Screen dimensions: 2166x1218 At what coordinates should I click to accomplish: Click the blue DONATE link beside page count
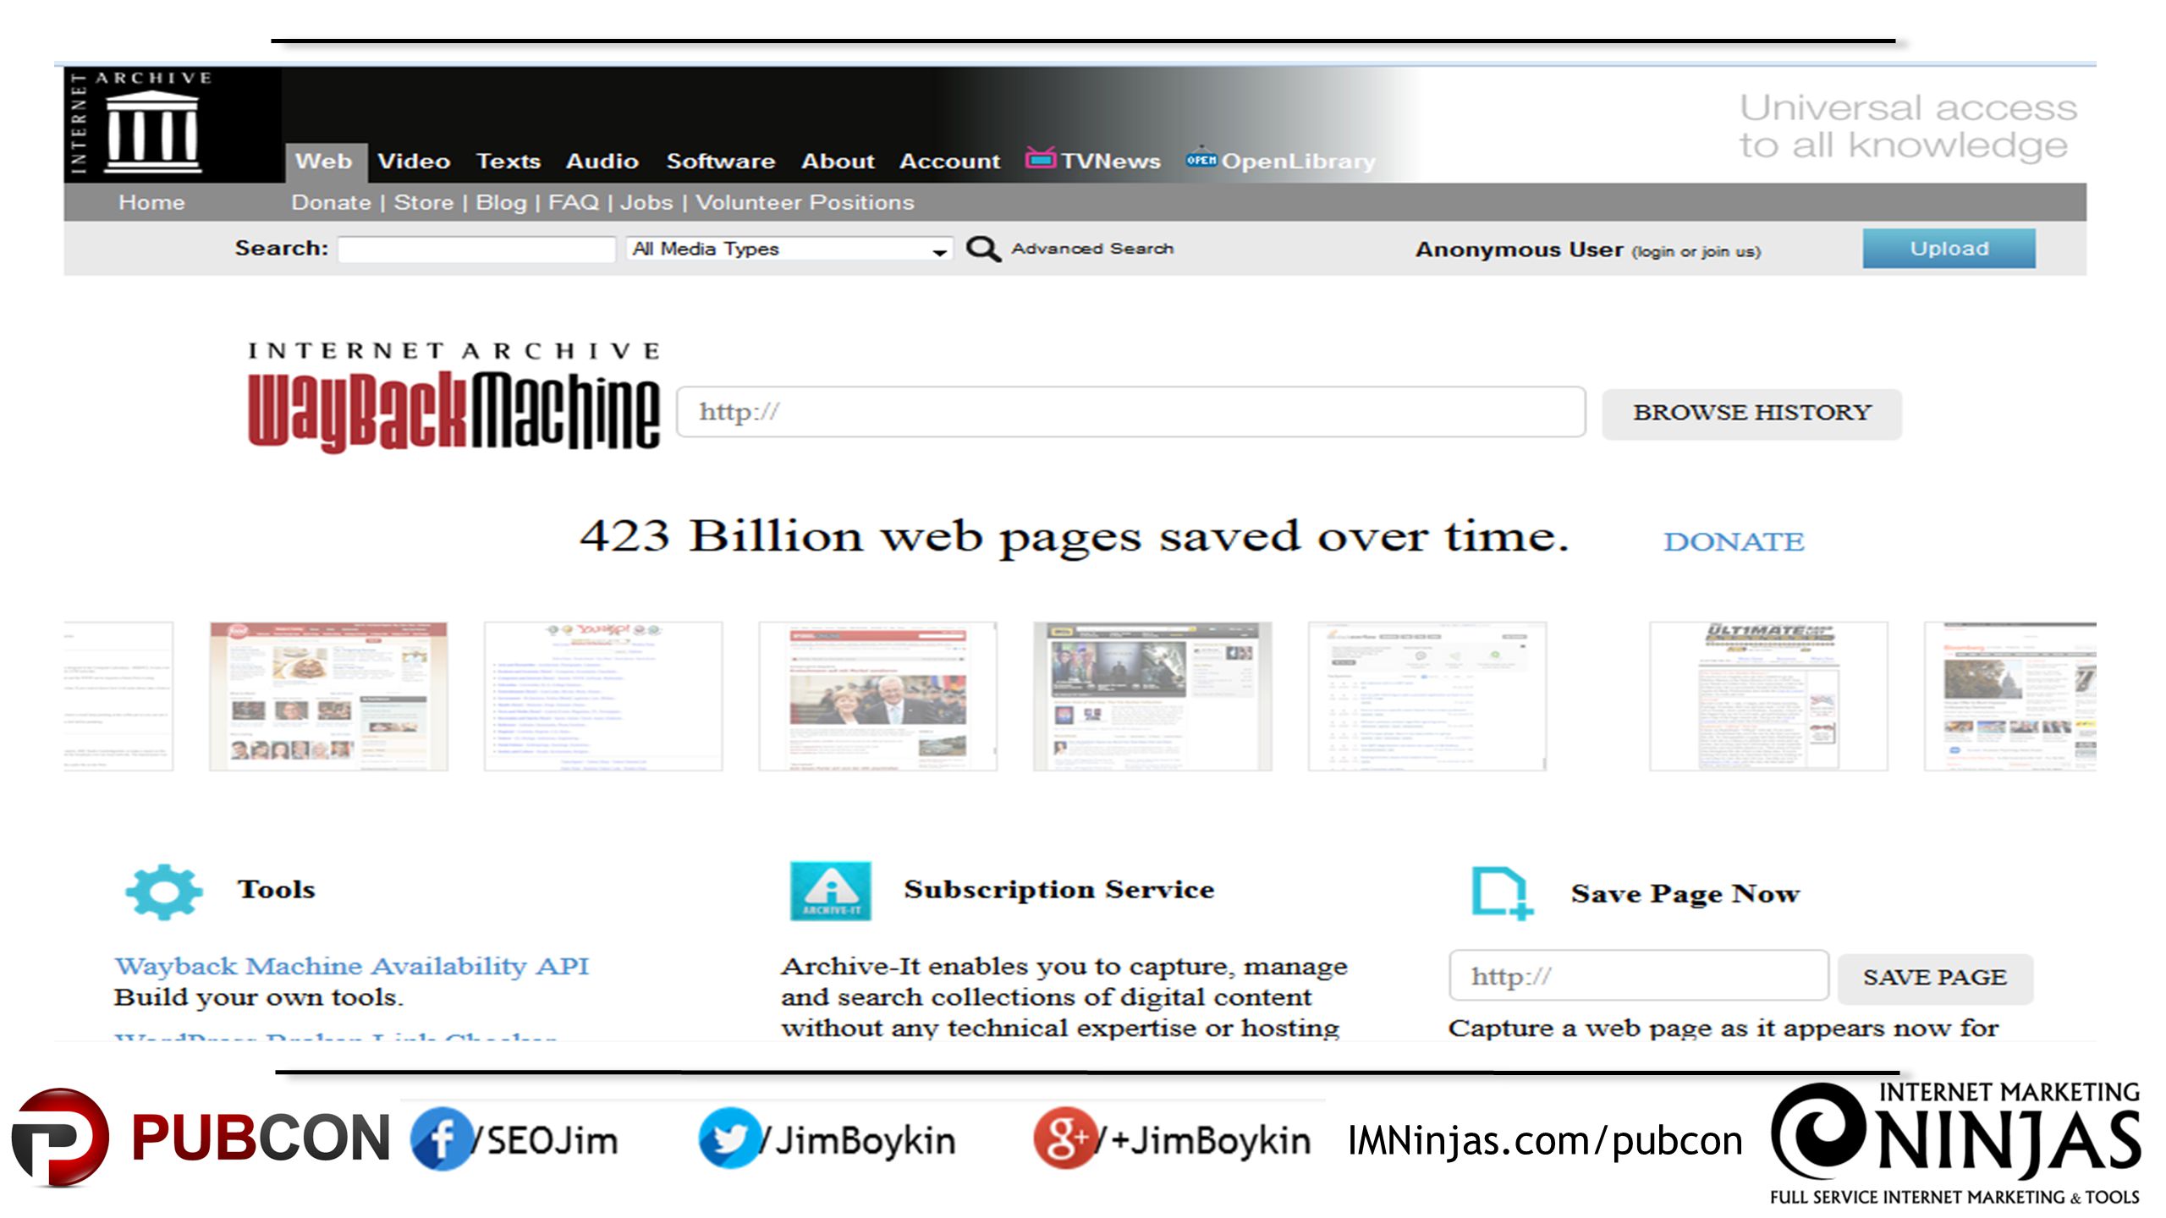coord(1734,541)
